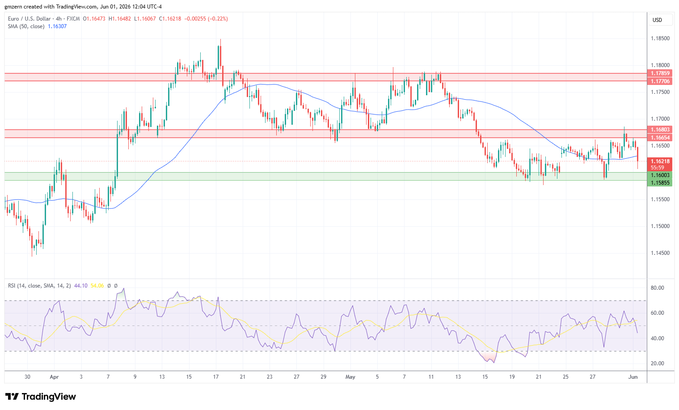679x410 pixels.
Task: Click the 1.18500 price axis tick
Action: (x=660, y=38)
